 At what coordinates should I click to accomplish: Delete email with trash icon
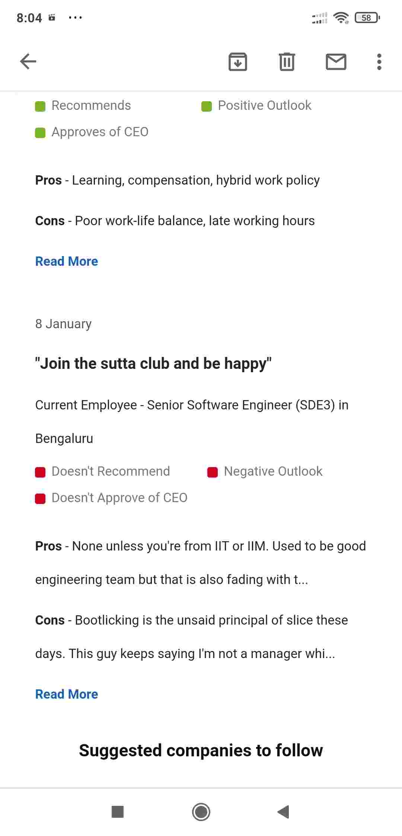click(287, 62)
